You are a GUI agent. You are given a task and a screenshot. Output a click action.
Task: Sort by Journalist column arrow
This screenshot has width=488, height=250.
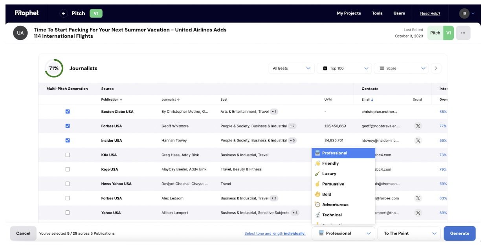point(178,100)
